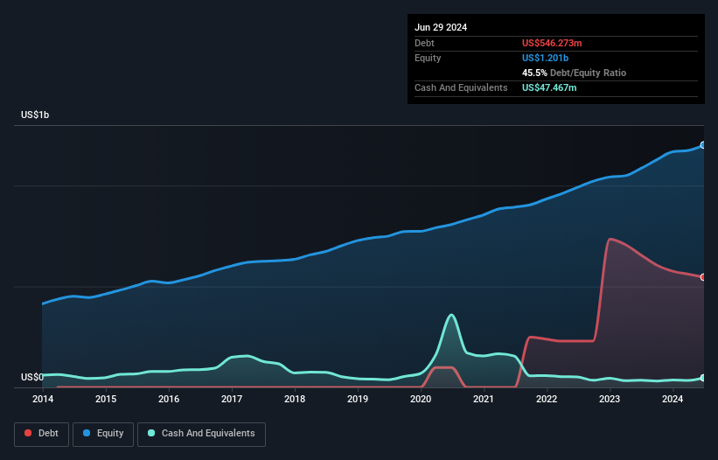Toggle the Equity legend button
The height and width of the screenshot is (460, 718).
pyautogui.click(x=103, y=434)
